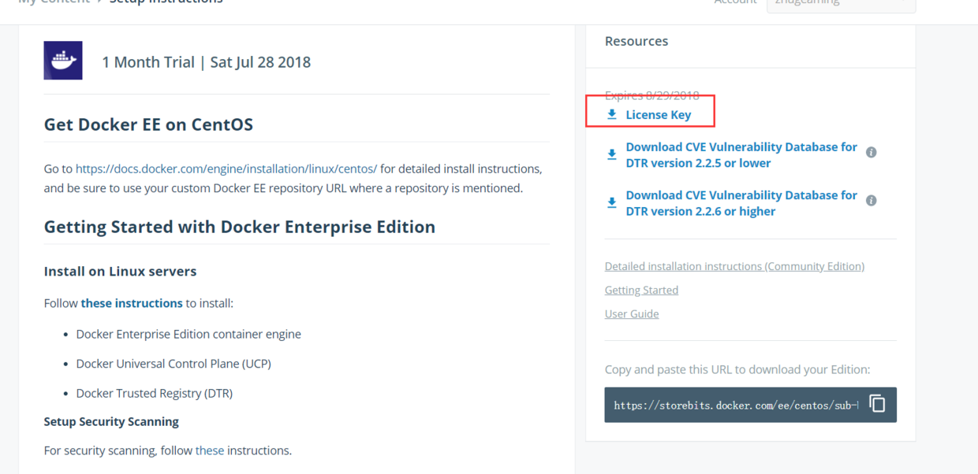Click the Docker whale logo thumbnail
The height and width of the screenshot is (474, 978).
[x=63, y=61]
